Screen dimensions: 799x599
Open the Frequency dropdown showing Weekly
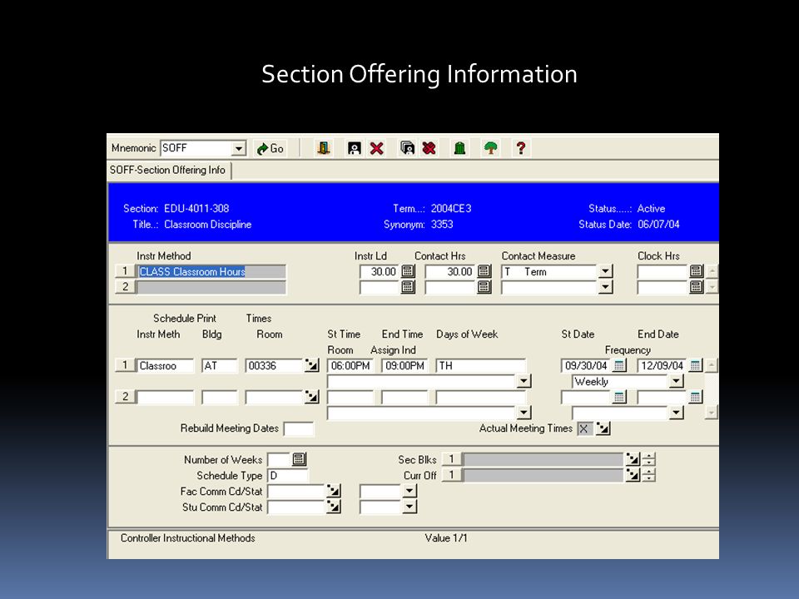pos(676,381)
